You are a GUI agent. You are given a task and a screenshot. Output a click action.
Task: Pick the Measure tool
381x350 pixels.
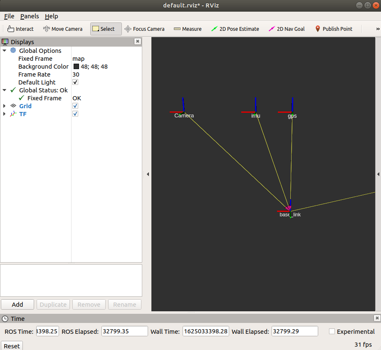click(188, 29)
